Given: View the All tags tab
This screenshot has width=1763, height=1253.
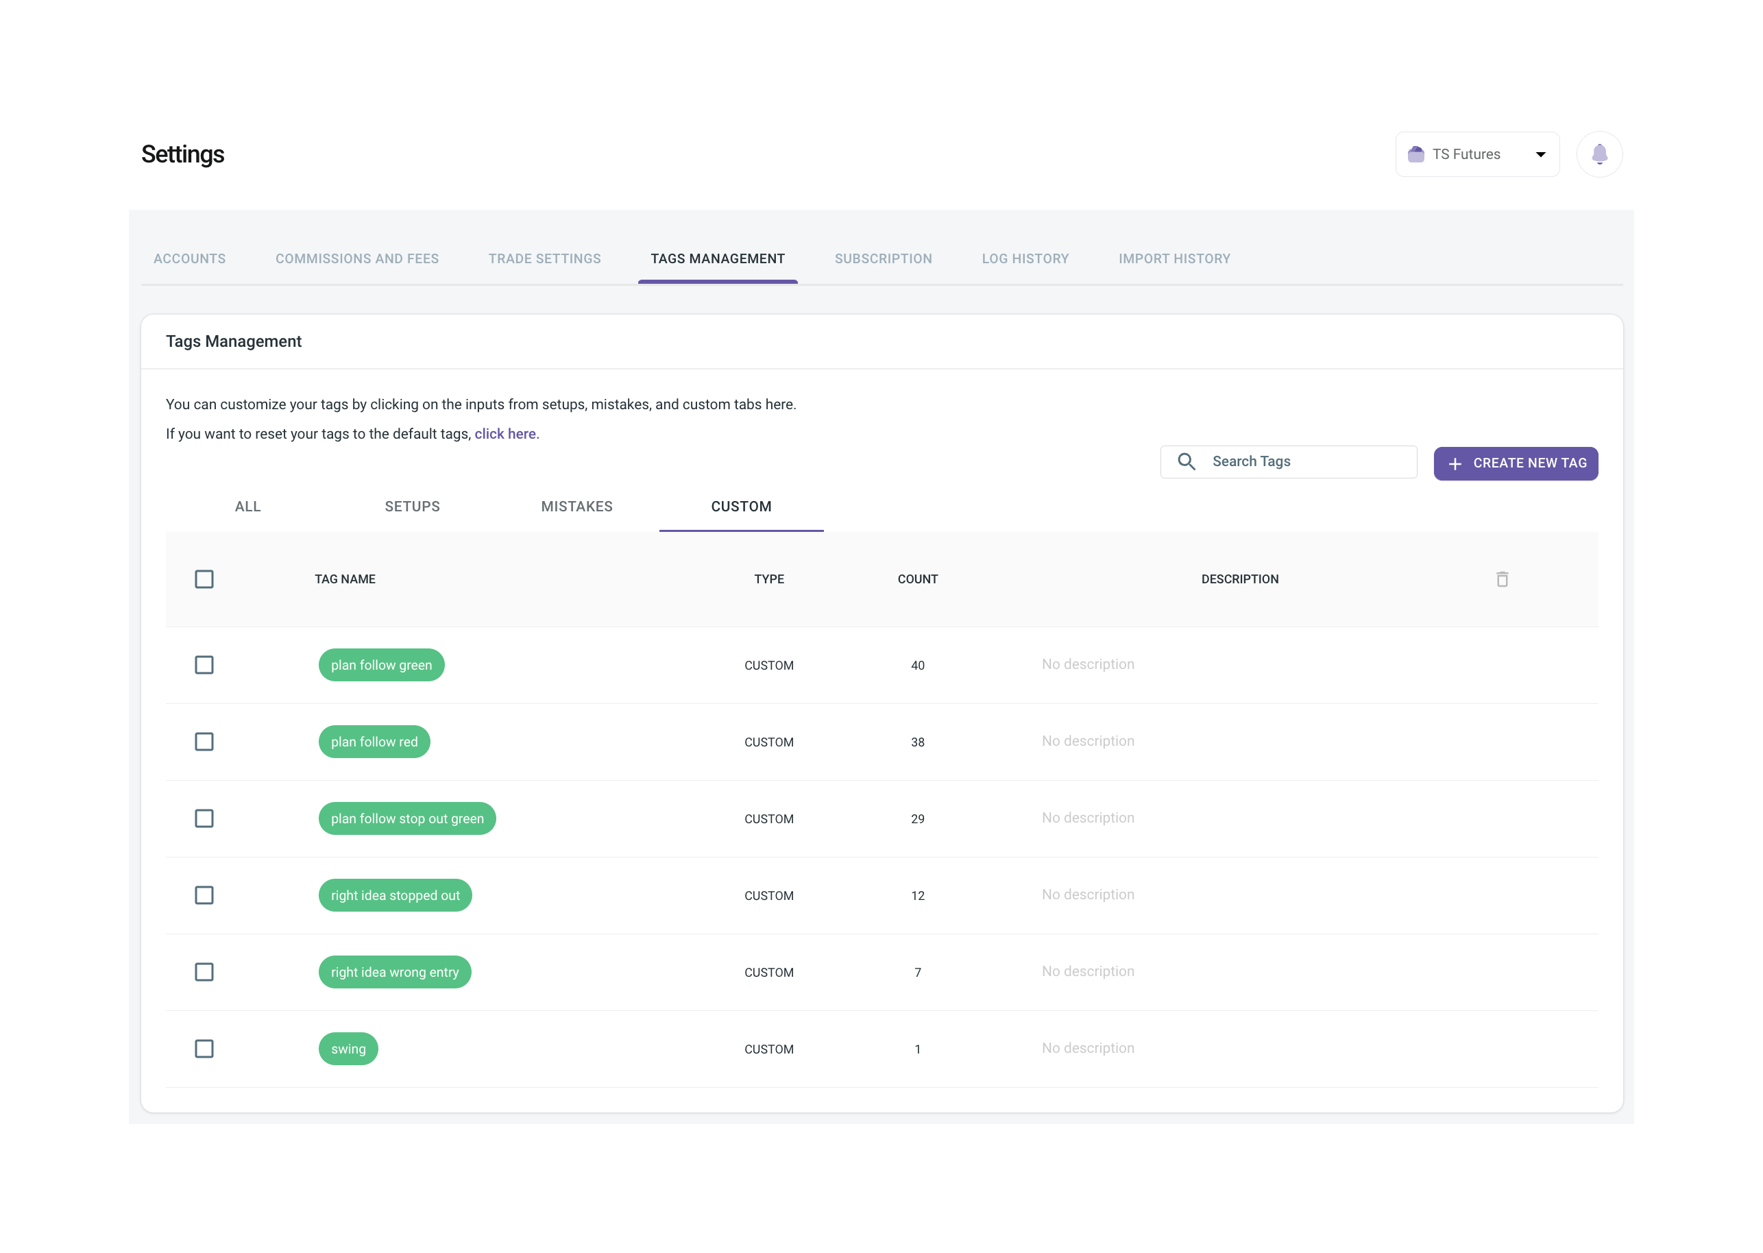Looking at the screenshot, I should [247, 507].
